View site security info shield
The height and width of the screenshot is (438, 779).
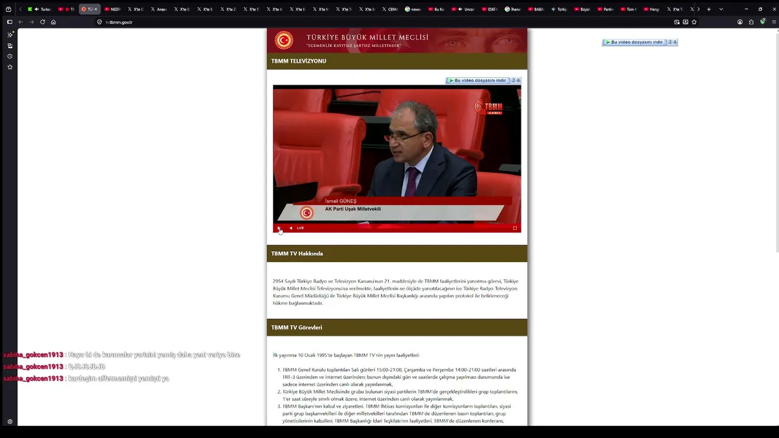click(x=100, y=22)
